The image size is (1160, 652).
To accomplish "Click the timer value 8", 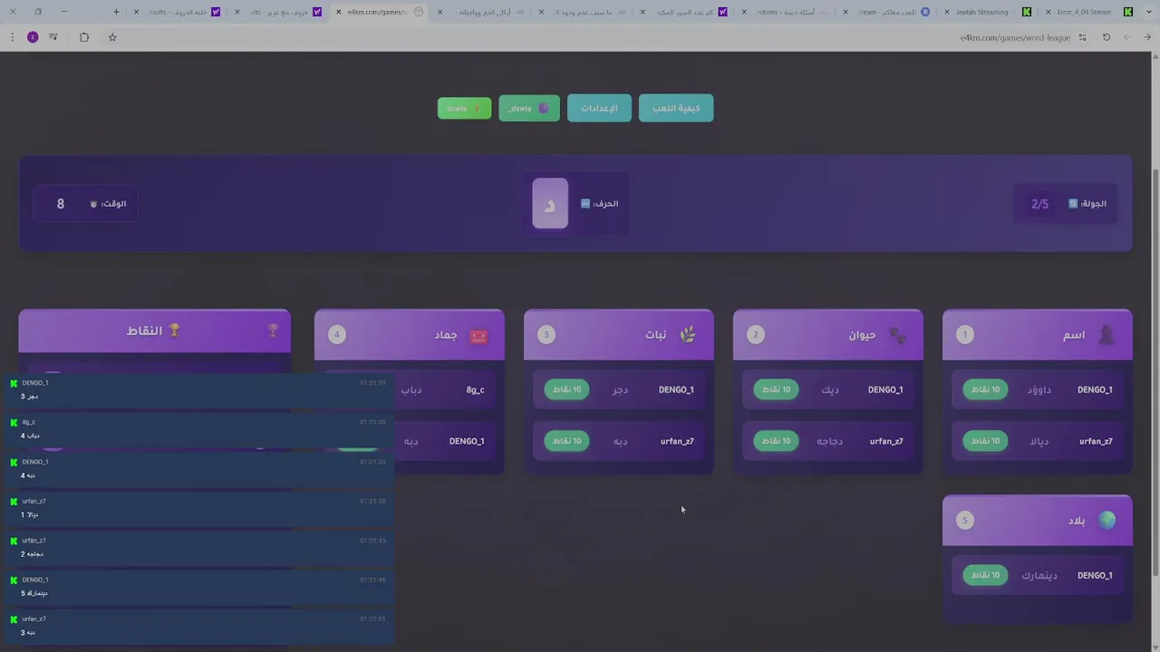I will click(x=61, y=204).
